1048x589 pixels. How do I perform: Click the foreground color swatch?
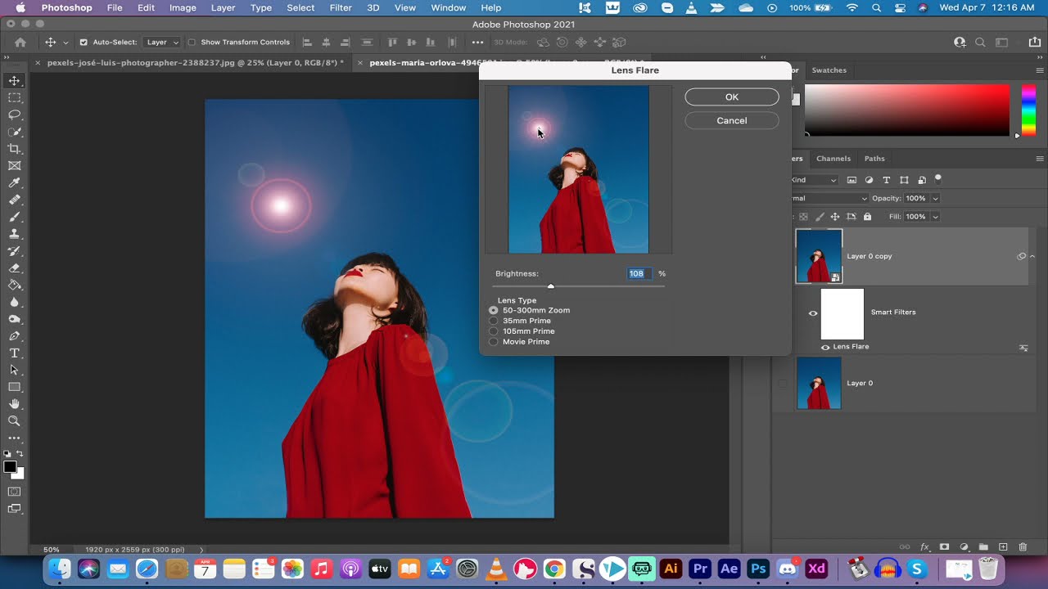point(10,467)
